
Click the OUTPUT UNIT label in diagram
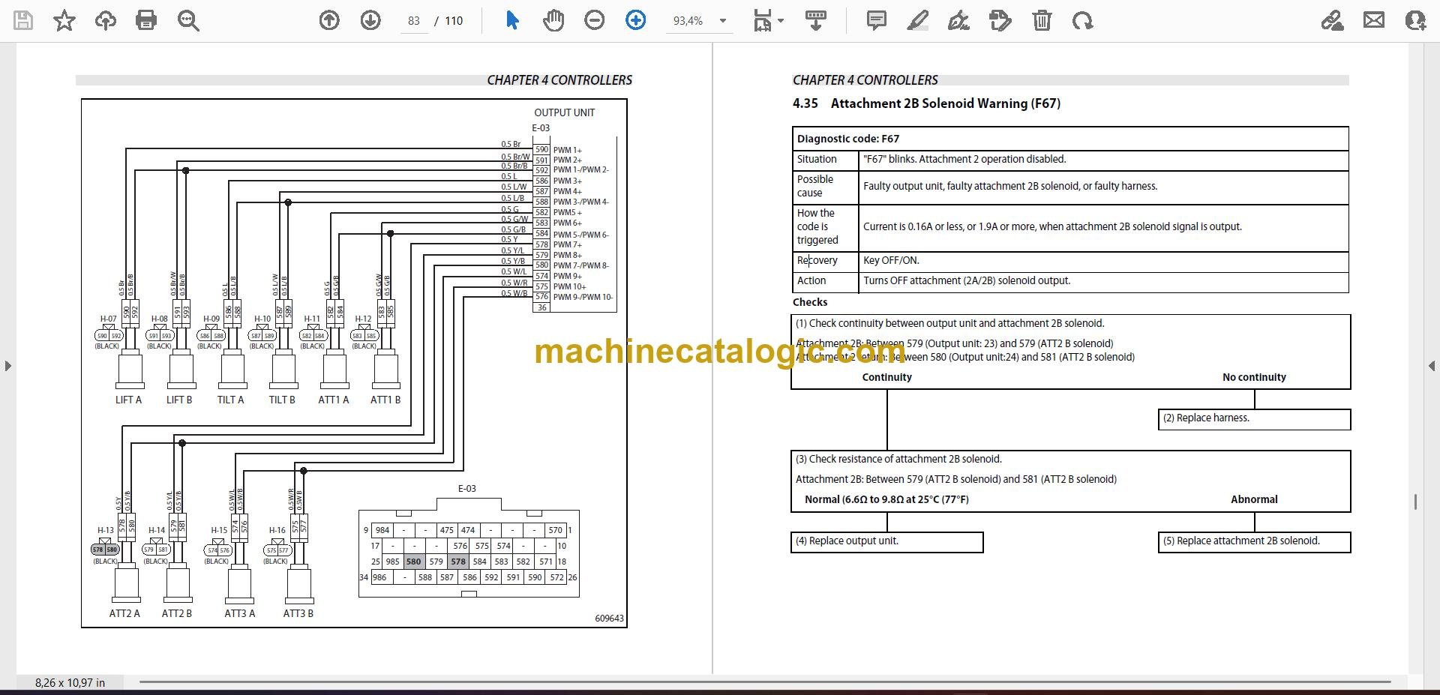click(x=564, y=112)
